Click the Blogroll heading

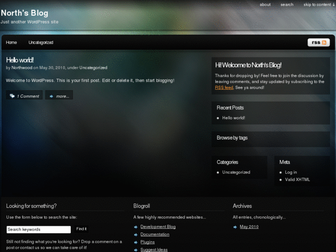141,206
